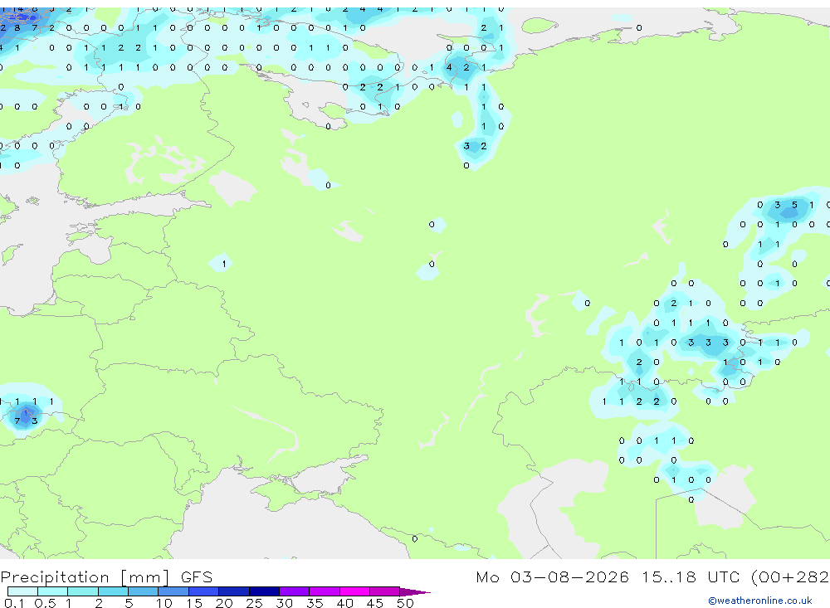Click the '25' legend scale label

click(x=254, y=603)
